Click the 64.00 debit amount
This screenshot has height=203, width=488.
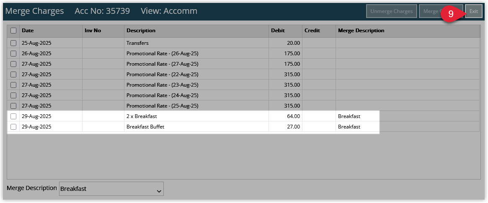coord(294,116)
